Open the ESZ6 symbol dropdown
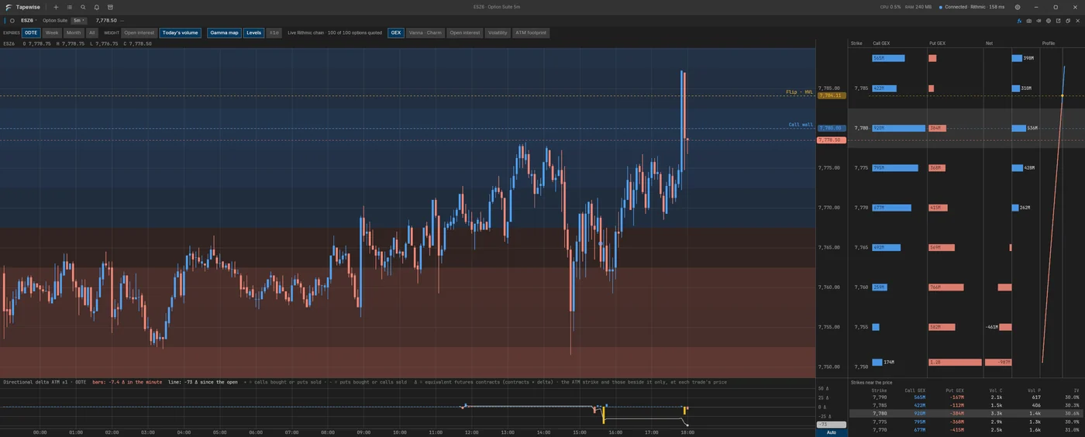This screenshot has height=437, width=1085. click(x=29, y=20)
